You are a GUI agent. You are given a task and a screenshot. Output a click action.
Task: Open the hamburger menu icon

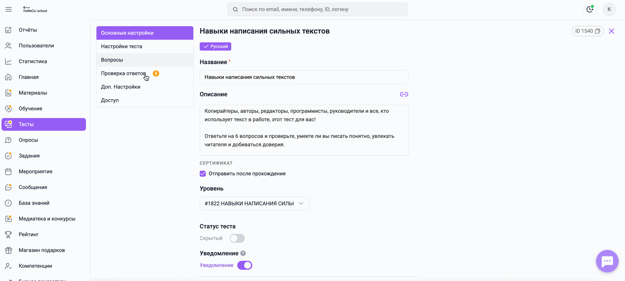pyautogui.click(x=9, y=9)
